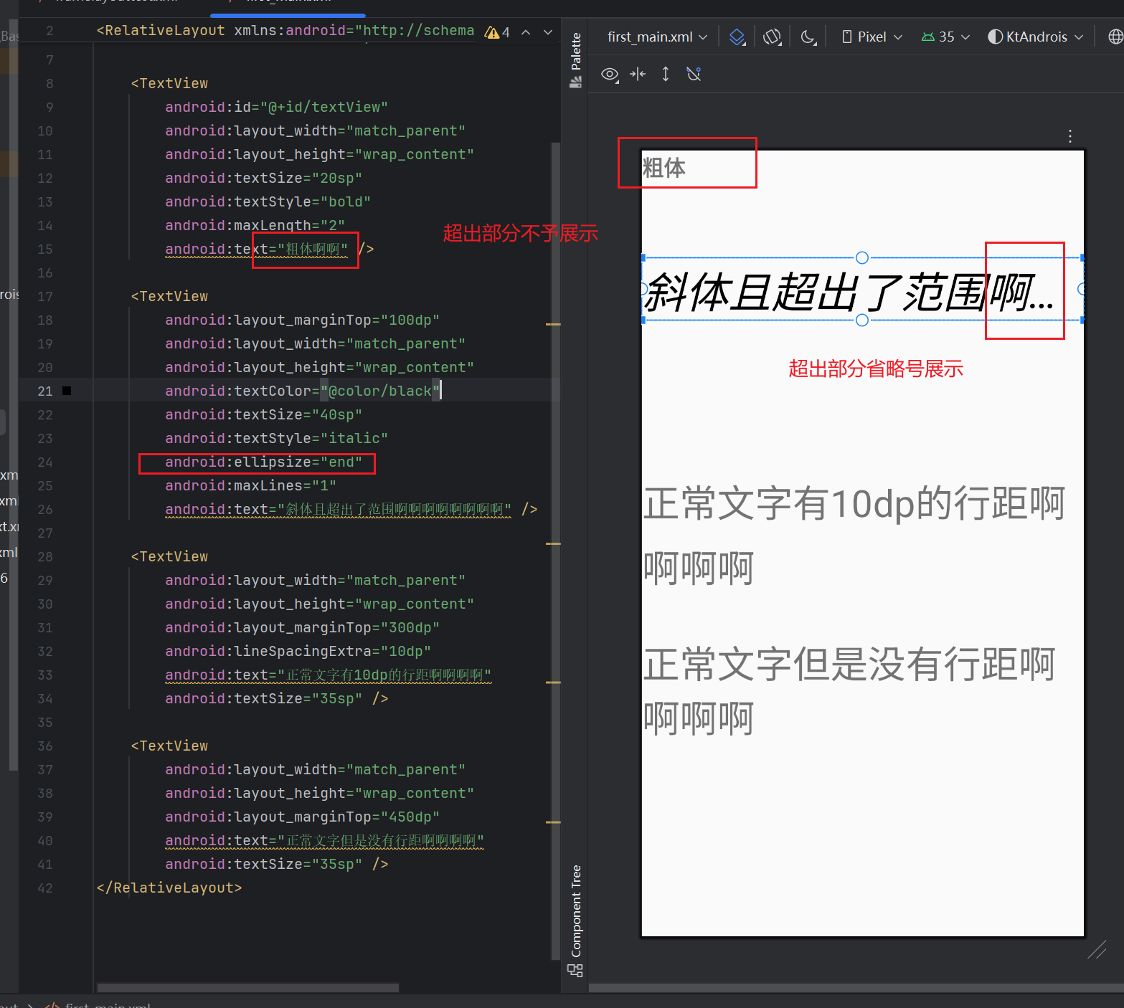Select the design surface layers icon

point(737,37)
